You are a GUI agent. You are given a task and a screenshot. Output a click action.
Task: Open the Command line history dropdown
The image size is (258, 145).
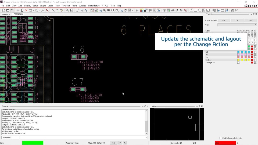(146, 137)
